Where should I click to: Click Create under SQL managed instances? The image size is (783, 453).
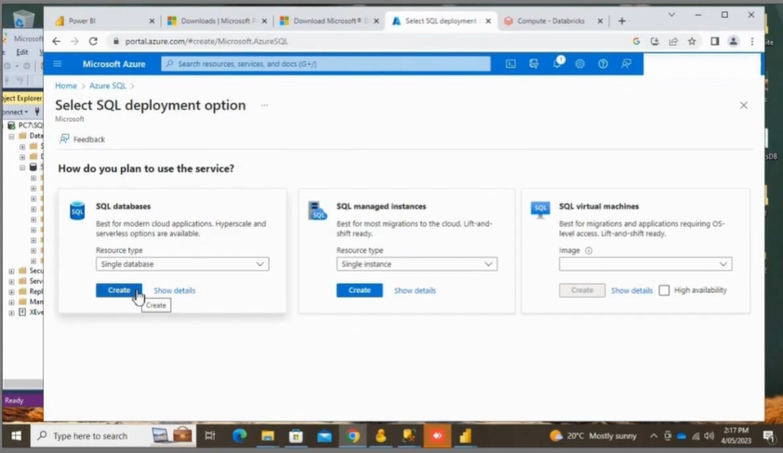[x=360, y=290]
